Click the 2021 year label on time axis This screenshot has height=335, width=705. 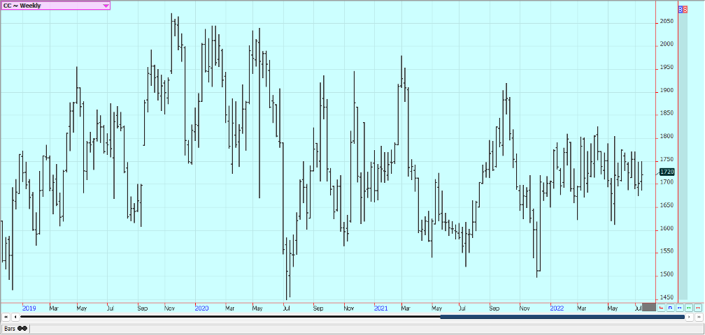pyautogui.click(x=380, y=308)
